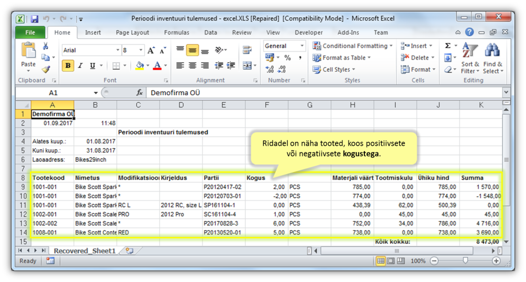Click the Fill down icon
This screenshot has width=526, height=282.
click(448, 58)
